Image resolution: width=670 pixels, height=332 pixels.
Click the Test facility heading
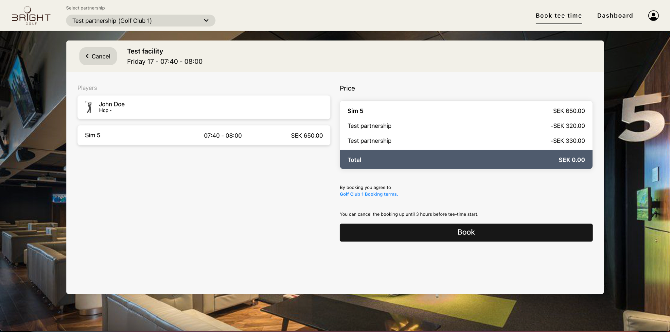145,51
